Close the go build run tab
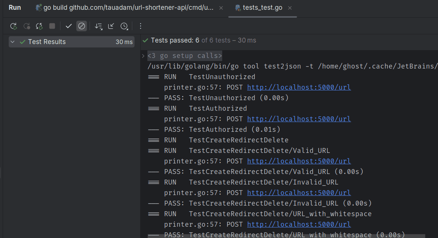The width and height of the screenshot is (438, 238). [x=221, y=8]
